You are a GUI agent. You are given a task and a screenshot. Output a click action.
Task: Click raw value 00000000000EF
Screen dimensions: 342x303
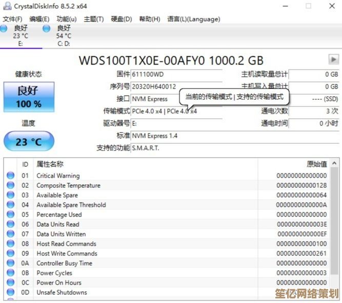pyautogui.click(x=302, y=234)
